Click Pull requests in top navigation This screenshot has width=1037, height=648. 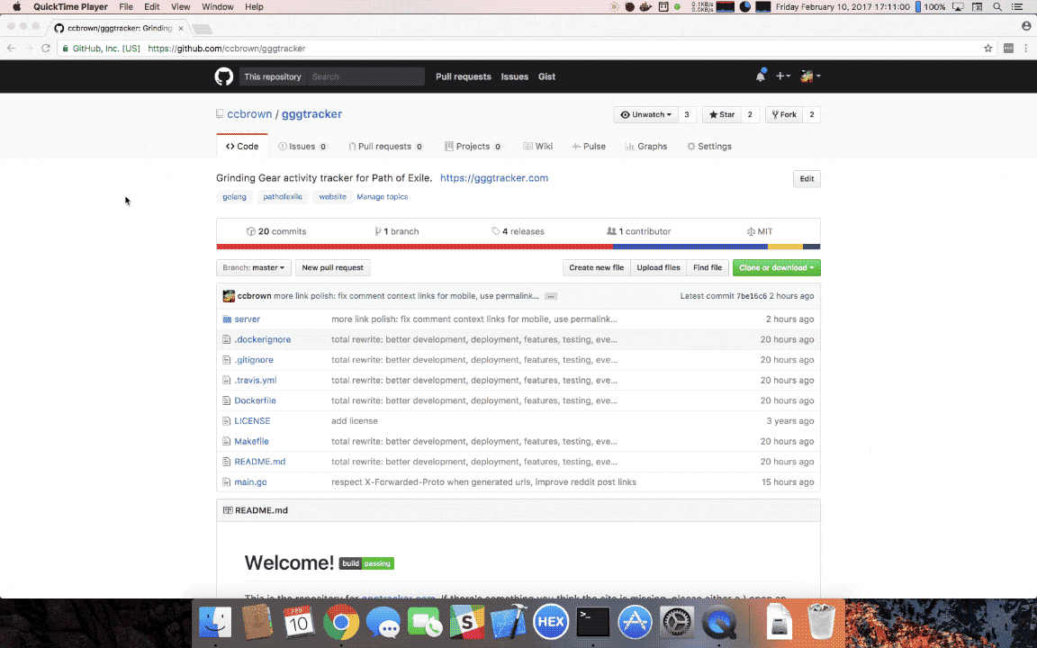(x=464, y=76)
